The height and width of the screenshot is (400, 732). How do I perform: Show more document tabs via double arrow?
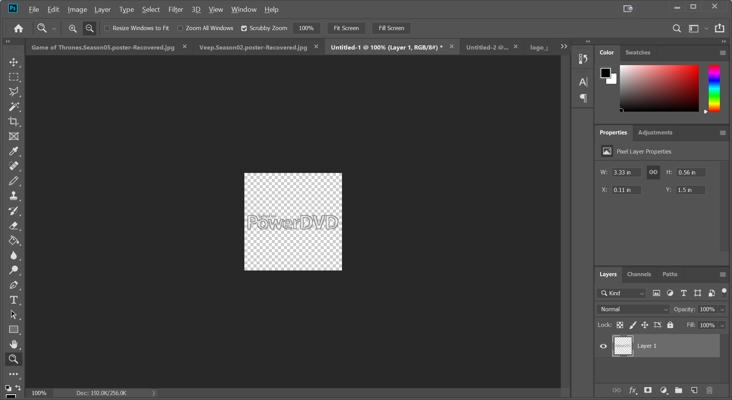tap(564, 46)
